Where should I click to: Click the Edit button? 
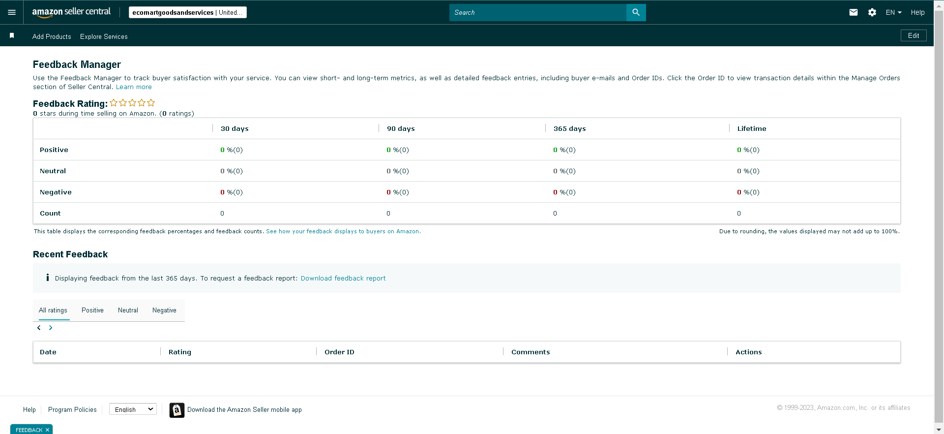(914, 35)
